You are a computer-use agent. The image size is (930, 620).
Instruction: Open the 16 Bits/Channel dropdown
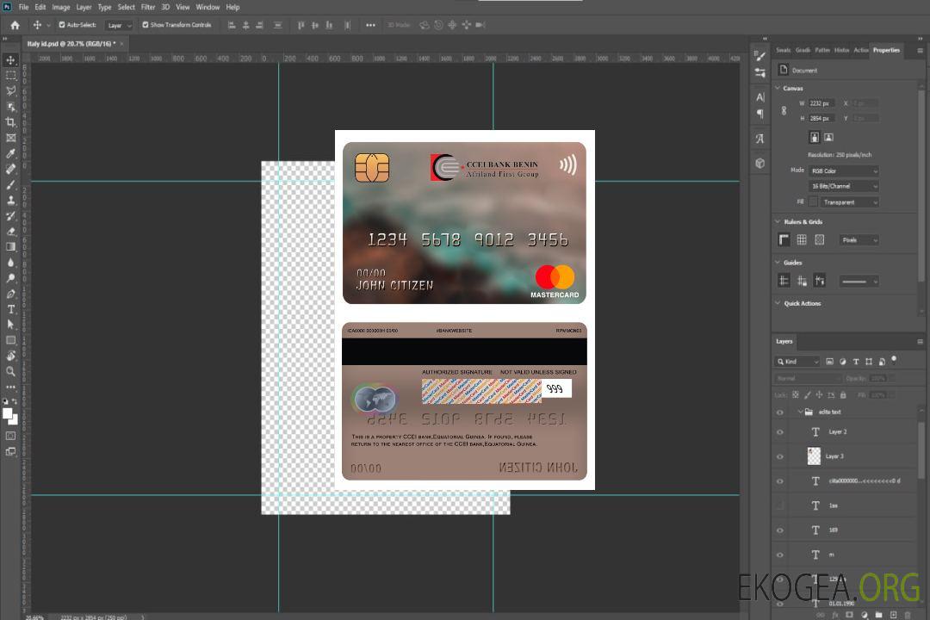pos(843,186)
